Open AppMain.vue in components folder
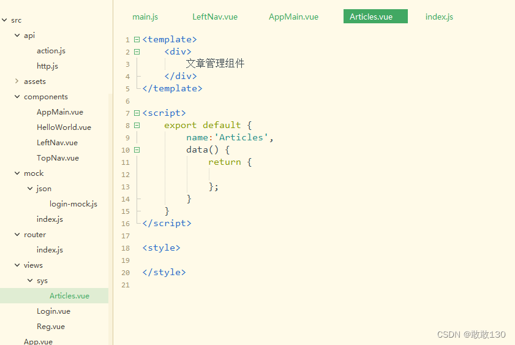This screenshot has height=345, width=515. click(x=60, y=112)
